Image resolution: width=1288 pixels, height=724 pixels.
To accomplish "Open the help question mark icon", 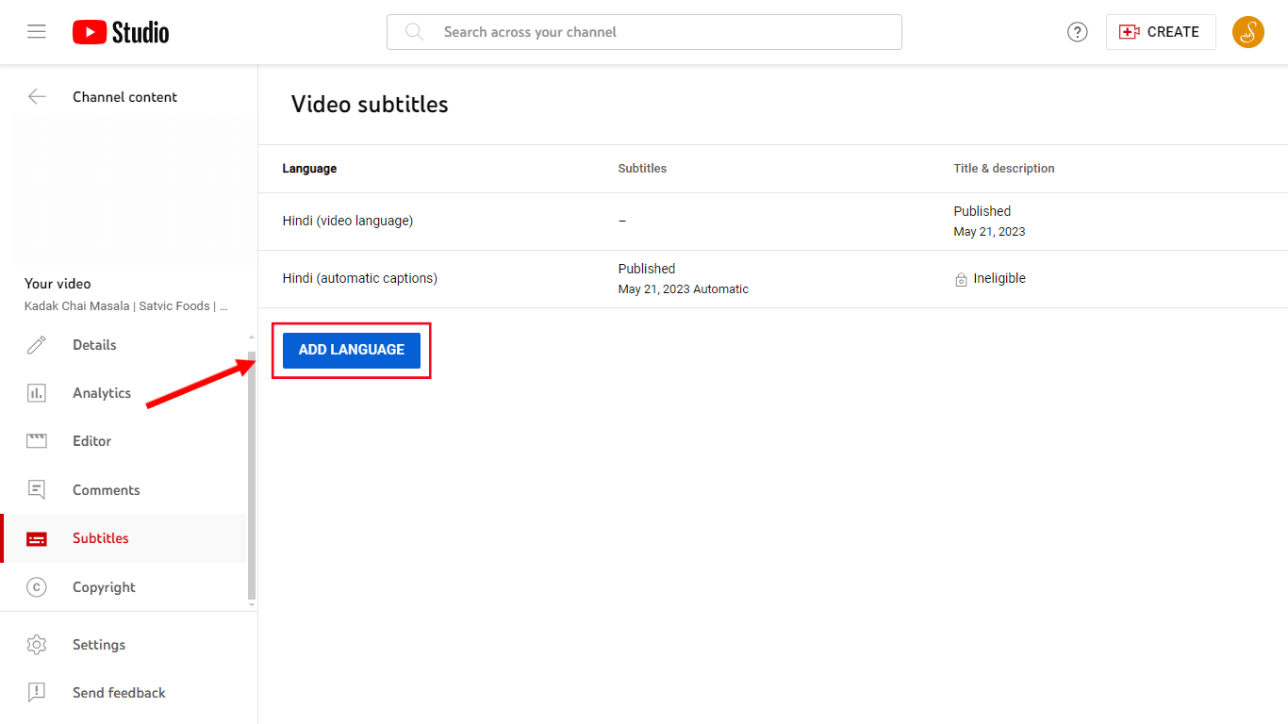I will point(1078,31).
